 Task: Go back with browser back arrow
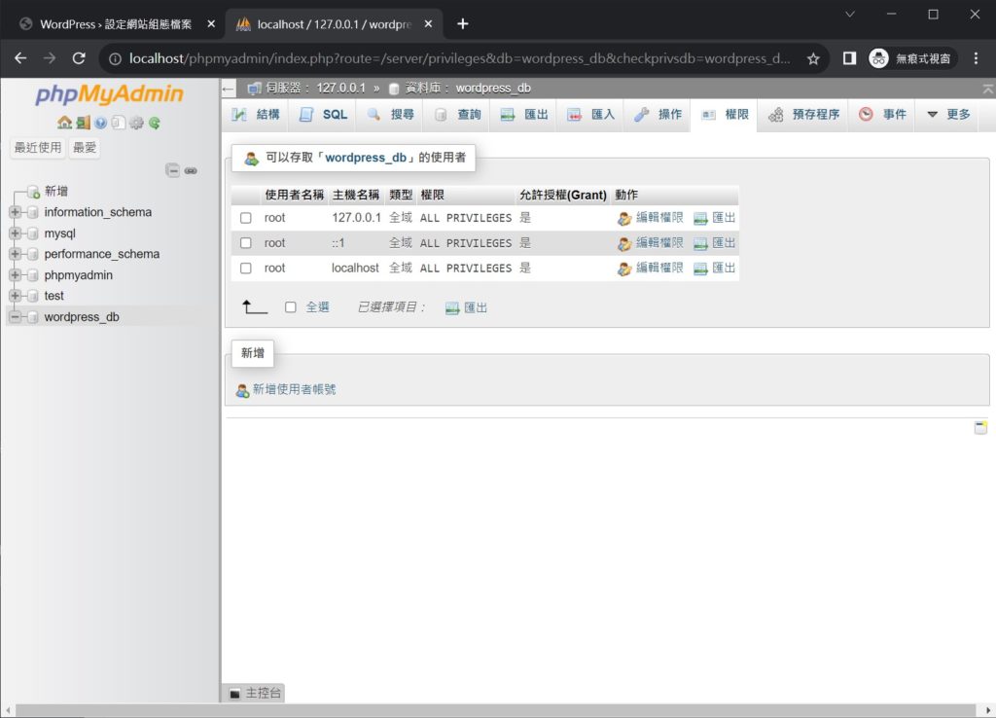(20, 58)
